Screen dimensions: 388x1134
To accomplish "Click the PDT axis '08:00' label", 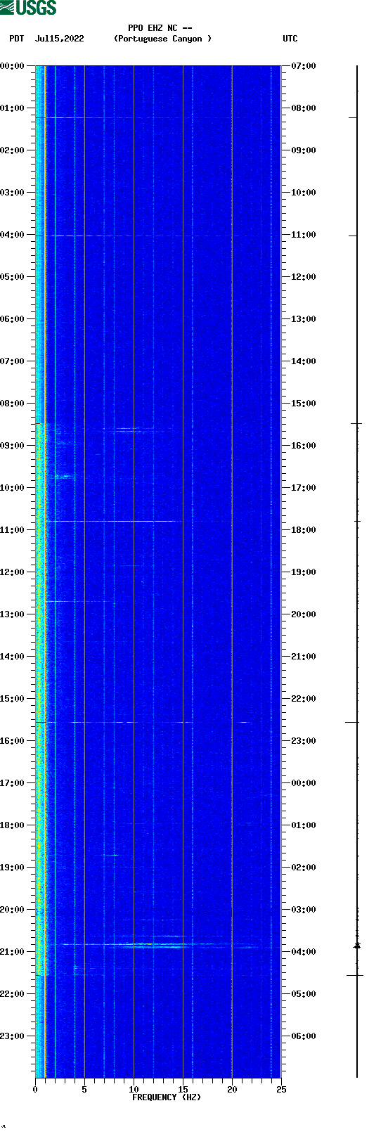I will 13,404.
